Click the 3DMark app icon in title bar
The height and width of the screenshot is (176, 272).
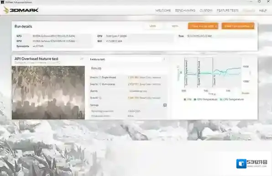[x=2, y=2]
